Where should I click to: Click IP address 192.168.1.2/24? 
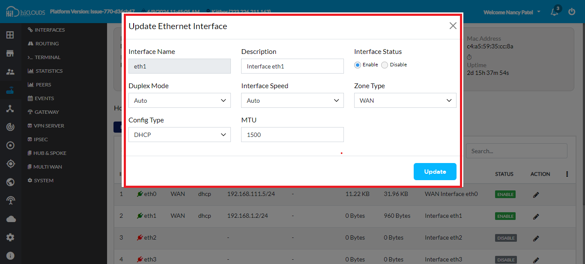point(248,216)
